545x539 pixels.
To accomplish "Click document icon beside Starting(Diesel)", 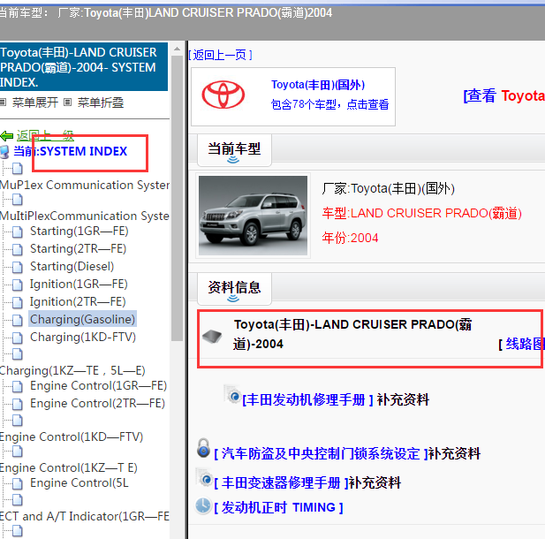I will [x=18, y=267].
